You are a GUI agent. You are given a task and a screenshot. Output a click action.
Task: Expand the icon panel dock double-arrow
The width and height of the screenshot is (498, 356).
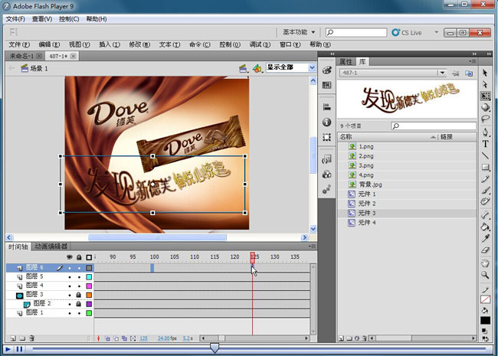pyautogui.click(x=333, y=54)
